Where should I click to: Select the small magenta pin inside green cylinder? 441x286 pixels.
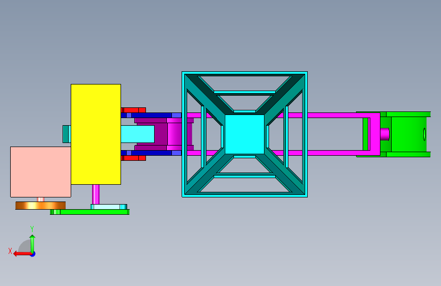(x=385, y=134)
